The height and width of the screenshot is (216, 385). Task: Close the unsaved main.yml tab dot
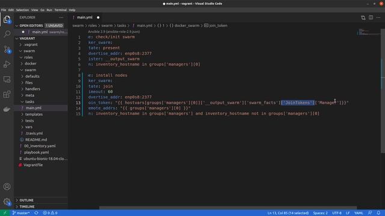pos(98,17)
